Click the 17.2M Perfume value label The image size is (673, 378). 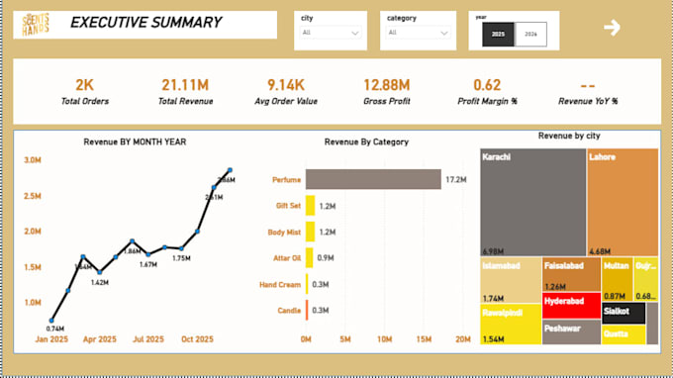point(456,180)
